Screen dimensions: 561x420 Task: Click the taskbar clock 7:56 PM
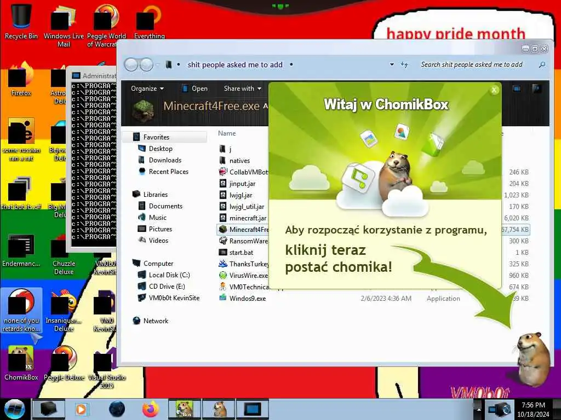(533, 405)
